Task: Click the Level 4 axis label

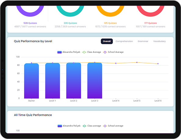Action: point(116,101)
